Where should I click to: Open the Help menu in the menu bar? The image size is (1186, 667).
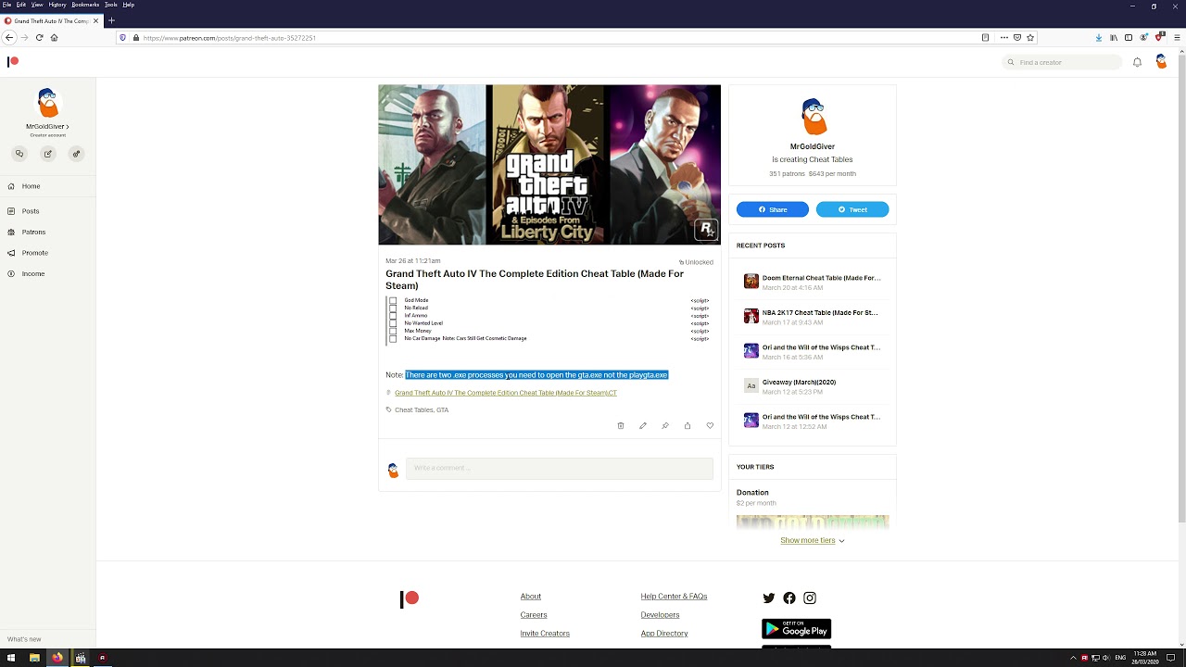click(x=128, y=5)
